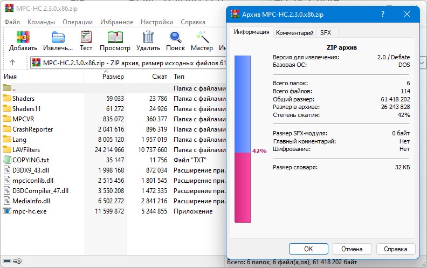This screenshot has height=268, width=427.
Task: Sort by the Имя column header
Action: pos(42,77)
